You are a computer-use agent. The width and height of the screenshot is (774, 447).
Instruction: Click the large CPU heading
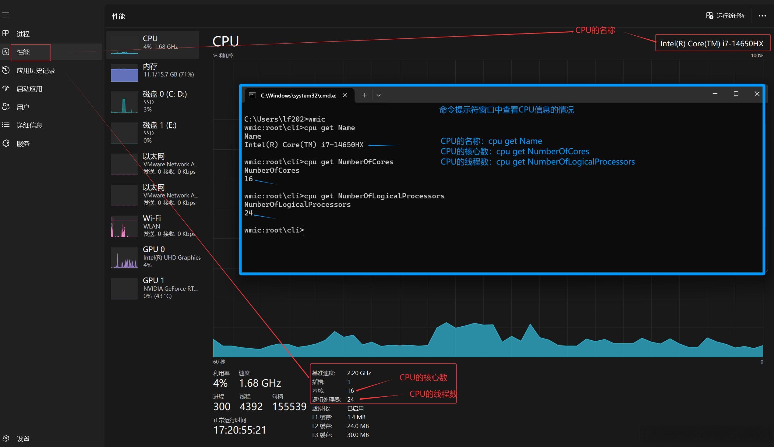pos(226,41)
